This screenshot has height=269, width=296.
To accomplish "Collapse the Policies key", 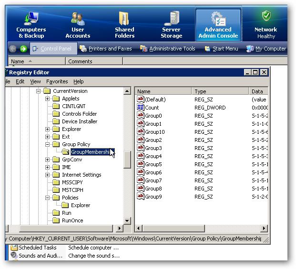I will [47, 198].
